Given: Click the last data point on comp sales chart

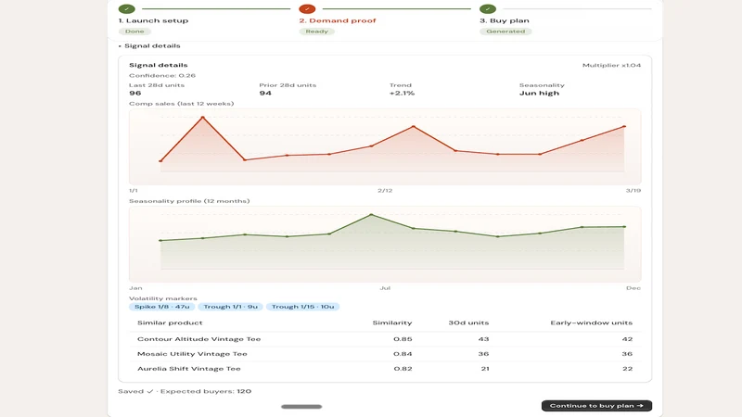Looking at the screenshot, I should coord(624,126).
